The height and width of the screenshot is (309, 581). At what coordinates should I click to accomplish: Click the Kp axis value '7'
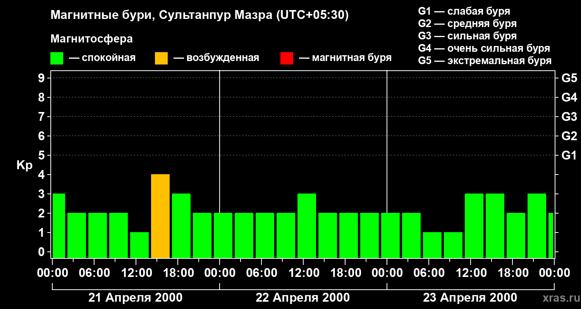[42, 117]
